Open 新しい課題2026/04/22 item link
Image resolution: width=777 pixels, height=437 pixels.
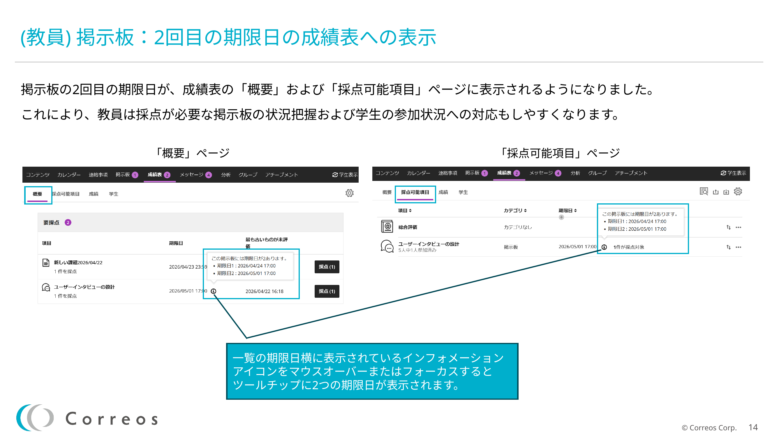(x=78, y=262)
